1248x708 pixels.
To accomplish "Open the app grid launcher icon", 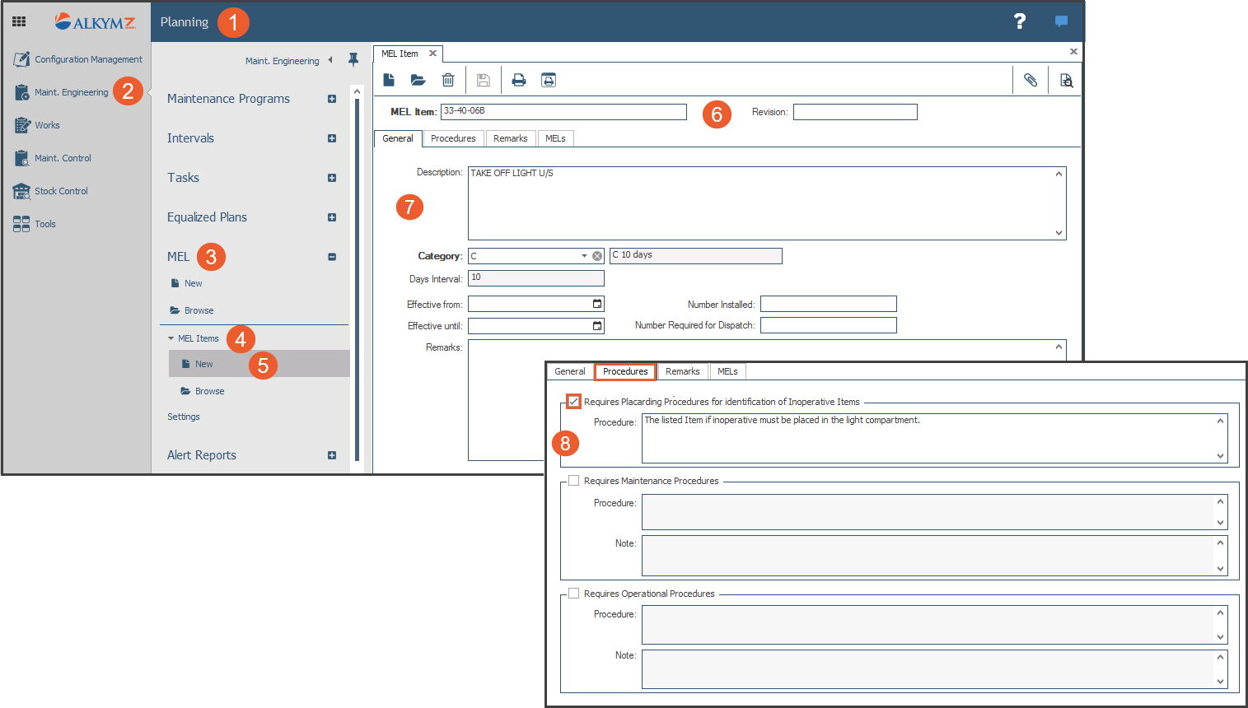I will point(19,21).
